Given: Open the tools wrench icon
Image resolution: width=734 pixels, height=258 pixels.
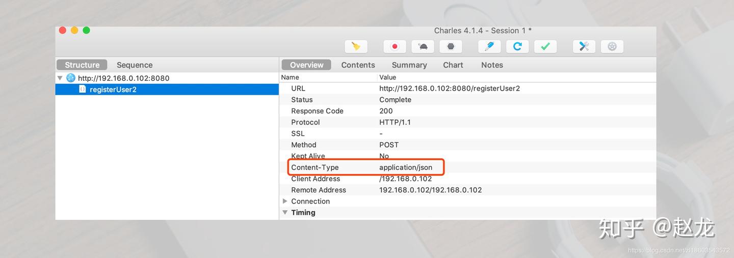Looking at the screenshot, I should click(584, 46).
